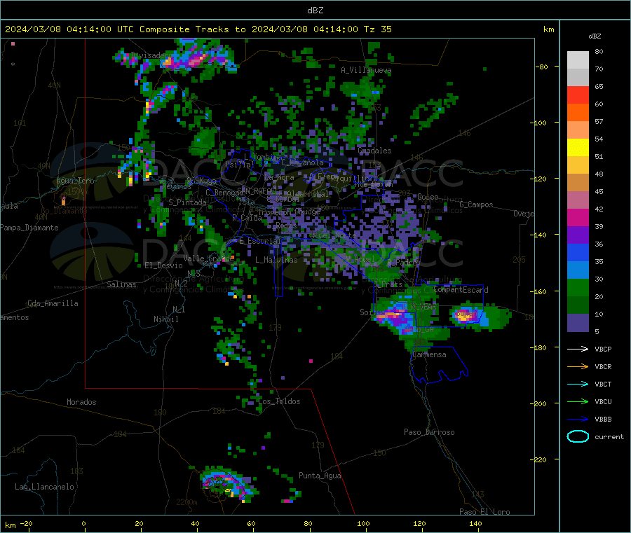Click the cyan VBCT arrow in legend
The height and width of the screenshot is (533, 631).
coord(578,385)
